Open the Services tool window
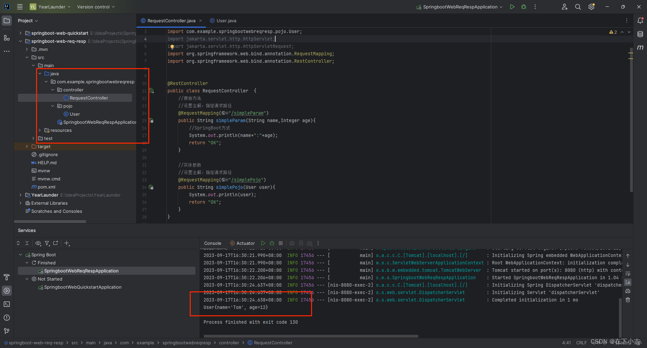 (7, 291)
